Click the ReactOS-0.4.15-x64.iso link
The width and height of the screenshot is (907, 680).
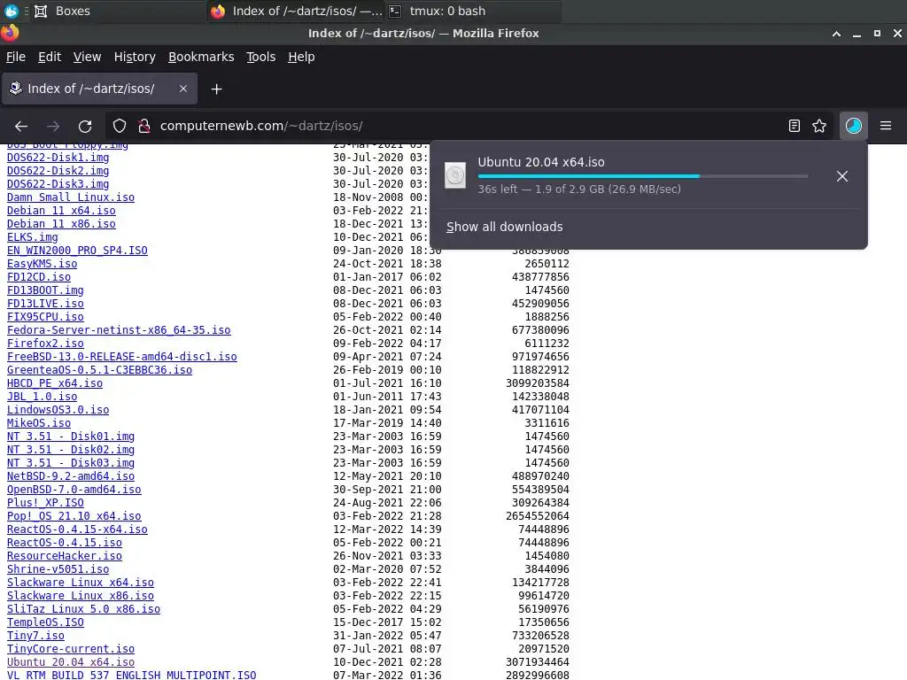[77, 529]
